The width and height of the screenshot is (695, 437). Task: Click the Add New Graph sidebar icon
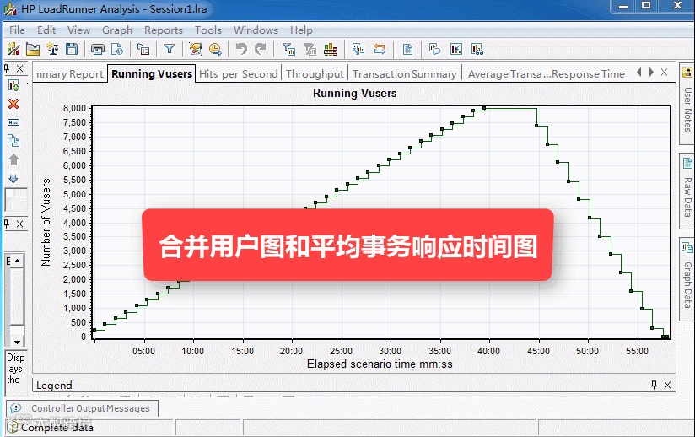(13, 85)
